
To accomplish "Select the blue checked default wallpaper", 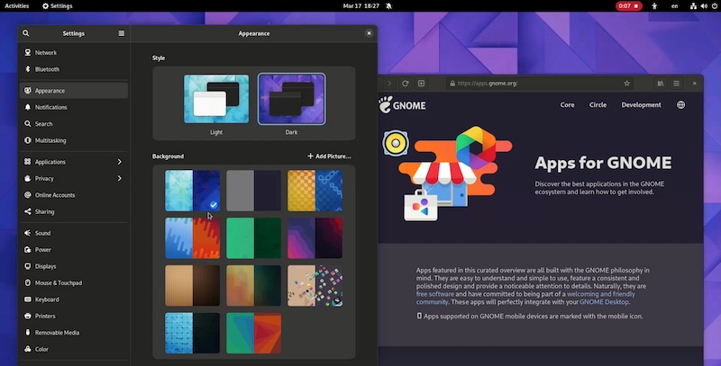I will 192,191.
